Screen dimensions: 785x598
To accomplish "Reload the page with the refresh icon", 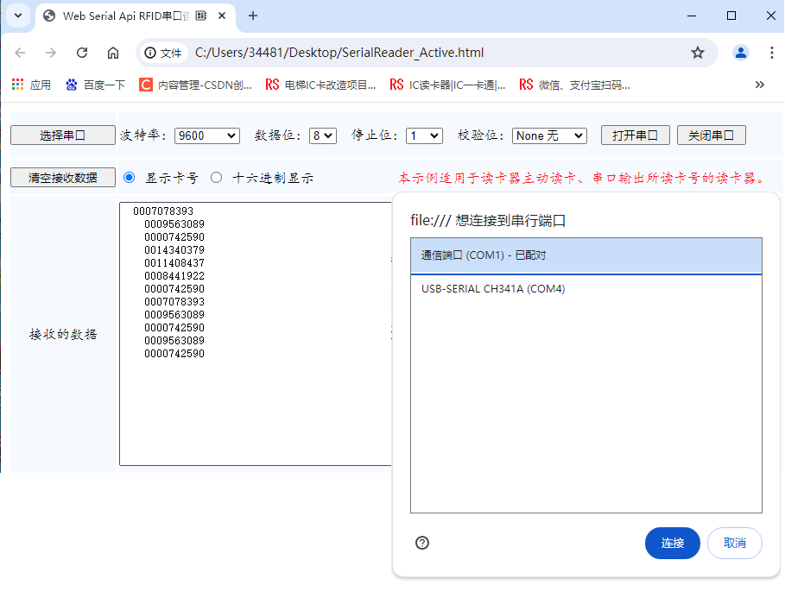I will pyautogui.click(x=82, y=53).
